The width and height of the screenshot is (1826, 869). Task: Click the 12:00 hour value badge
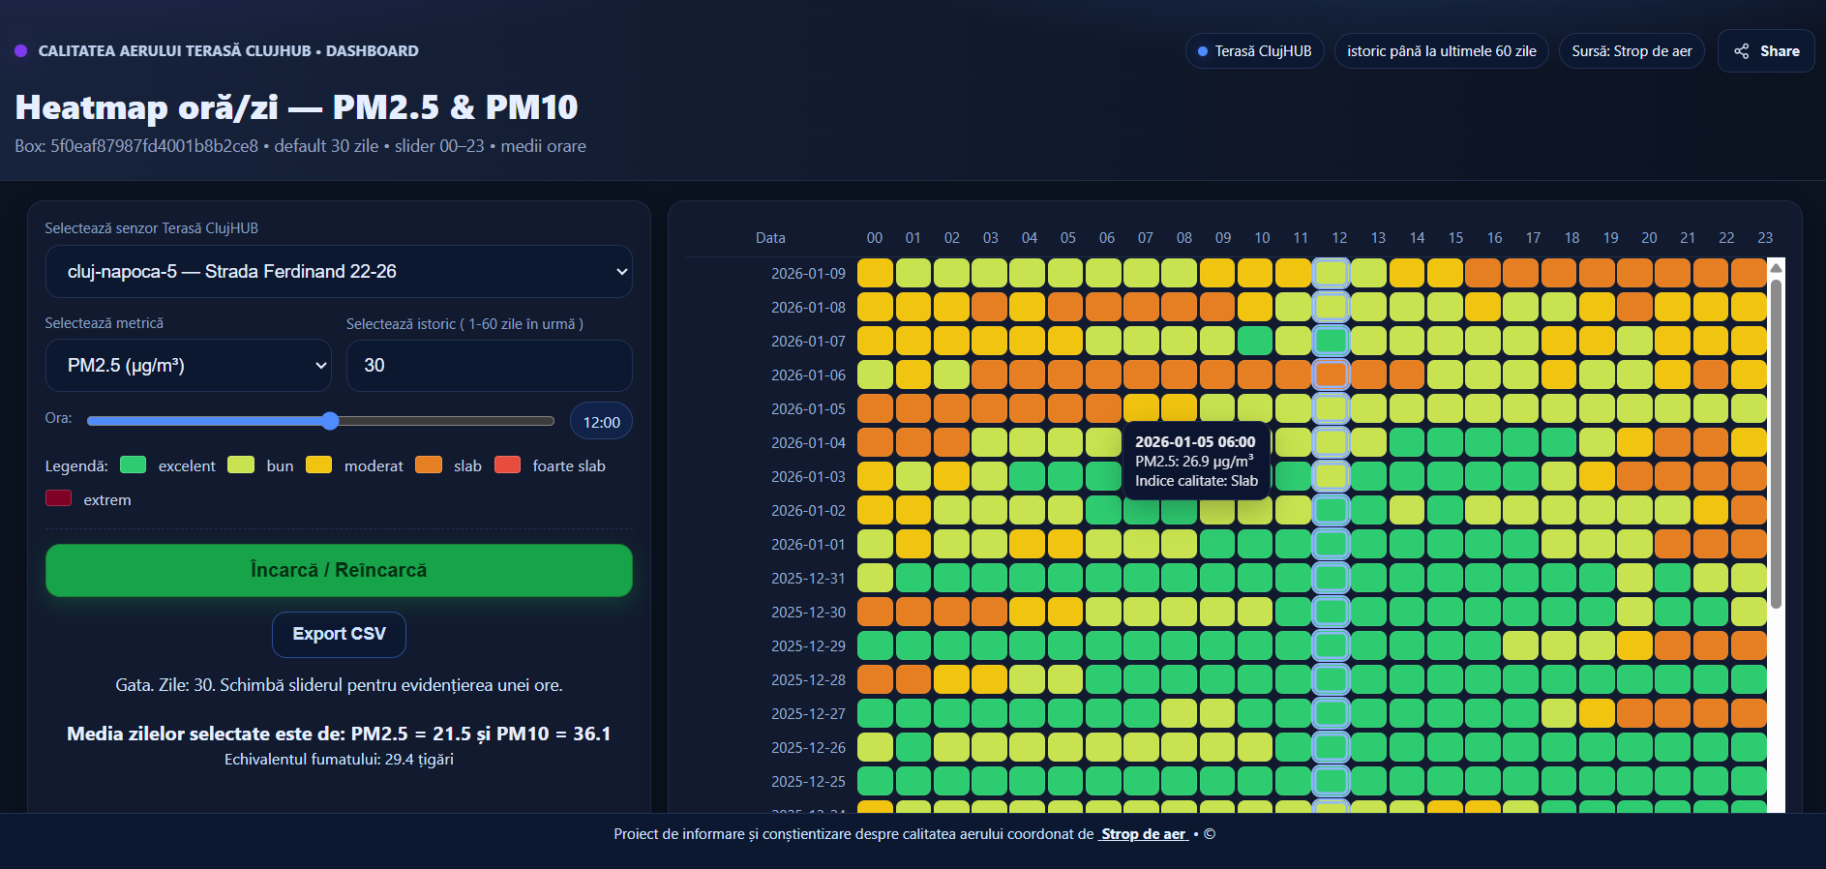601,422
